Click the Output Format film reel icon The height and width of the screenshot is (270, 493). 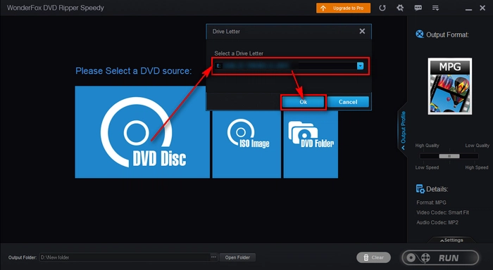tap(420, 34)
